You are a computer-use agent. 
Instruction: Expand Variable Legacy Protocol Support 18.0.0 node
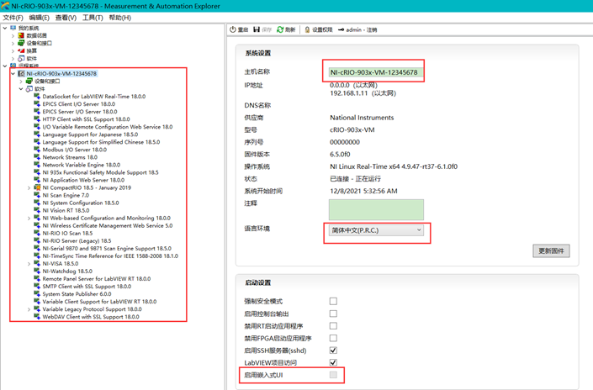pyautogui.click(x=29, y=309)
